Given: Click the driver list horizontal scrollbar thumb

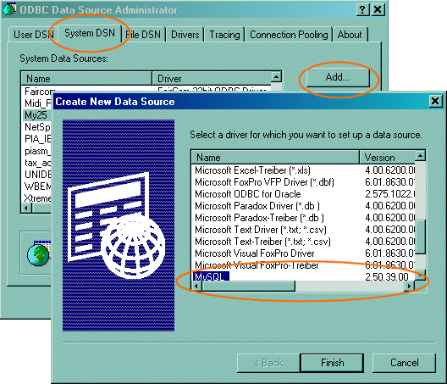Looking at the screenshot, I should point(248,286).
